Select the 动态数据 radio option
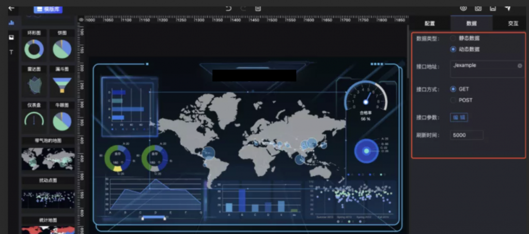The height and width of the screenshot is (234, 529). (453, 50)
